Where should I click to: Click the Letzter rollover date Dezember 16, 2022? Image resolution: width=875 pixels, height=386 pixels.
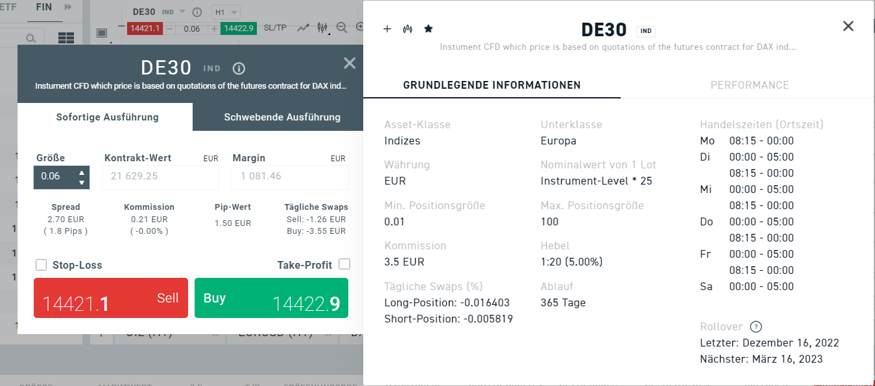click(x=791, y=343)
